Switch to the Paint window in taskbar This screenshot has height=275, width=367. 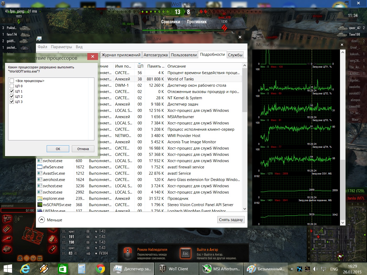[x=266, y=269]
